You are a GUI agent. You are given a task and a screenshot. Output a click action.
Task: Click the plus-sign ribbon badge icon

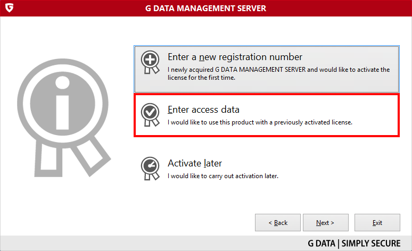click(150, 62)
